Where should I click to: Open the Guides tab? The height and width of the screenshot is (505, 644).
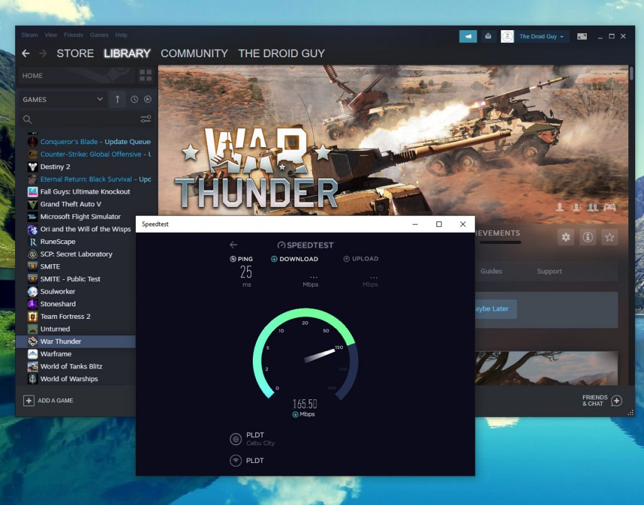[491, 272]
